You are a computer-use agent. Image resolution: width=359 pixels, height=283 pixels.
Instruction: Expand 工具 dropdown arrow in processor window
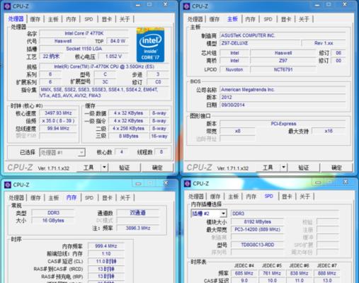(104, 168)
